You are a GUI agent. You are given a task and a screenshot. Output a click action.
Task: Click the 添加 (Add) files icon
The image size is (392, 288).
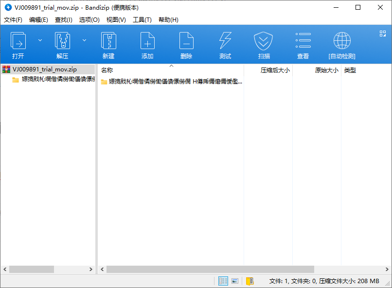click(x=147, y=44)
